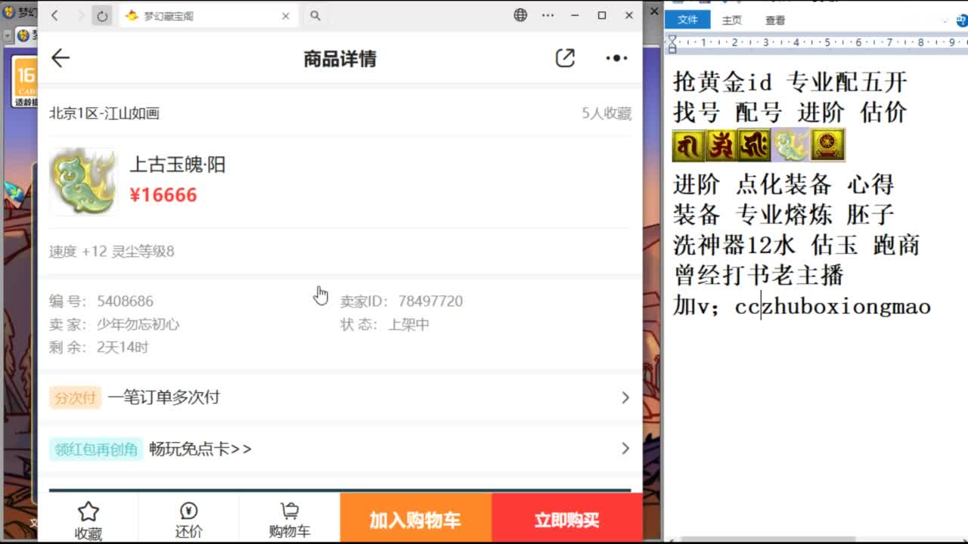
Task: Click the browser back arrow button
Action: pos(55,16)
